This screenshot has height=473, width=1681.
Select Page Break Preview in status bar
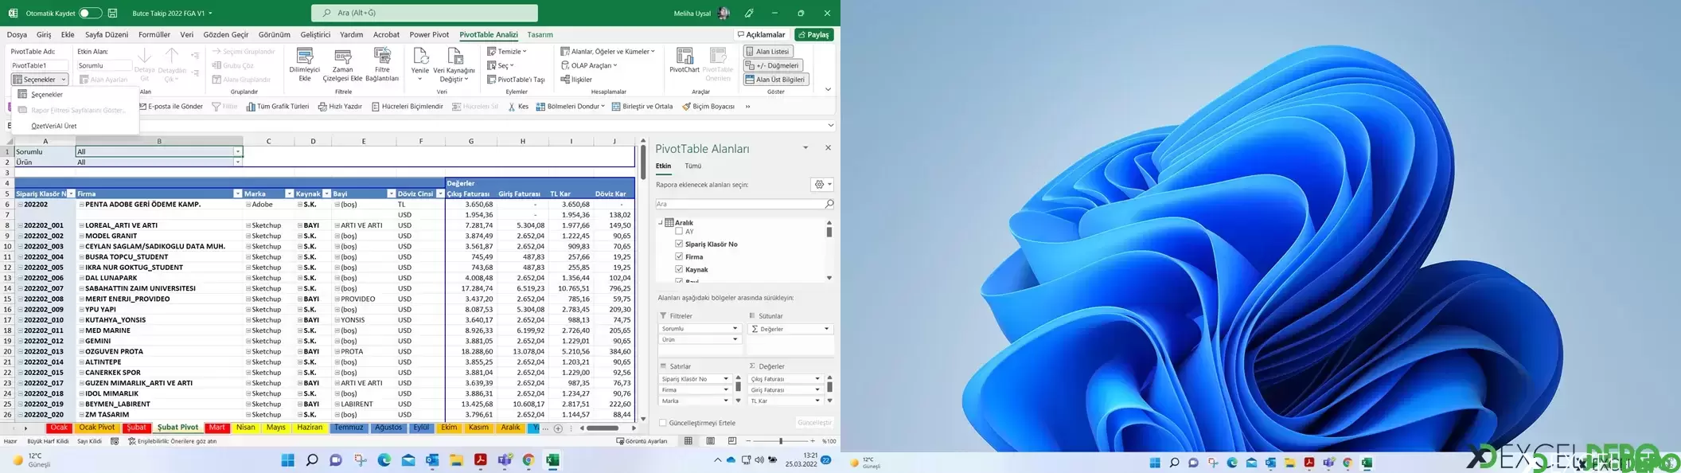coord(732,440)
